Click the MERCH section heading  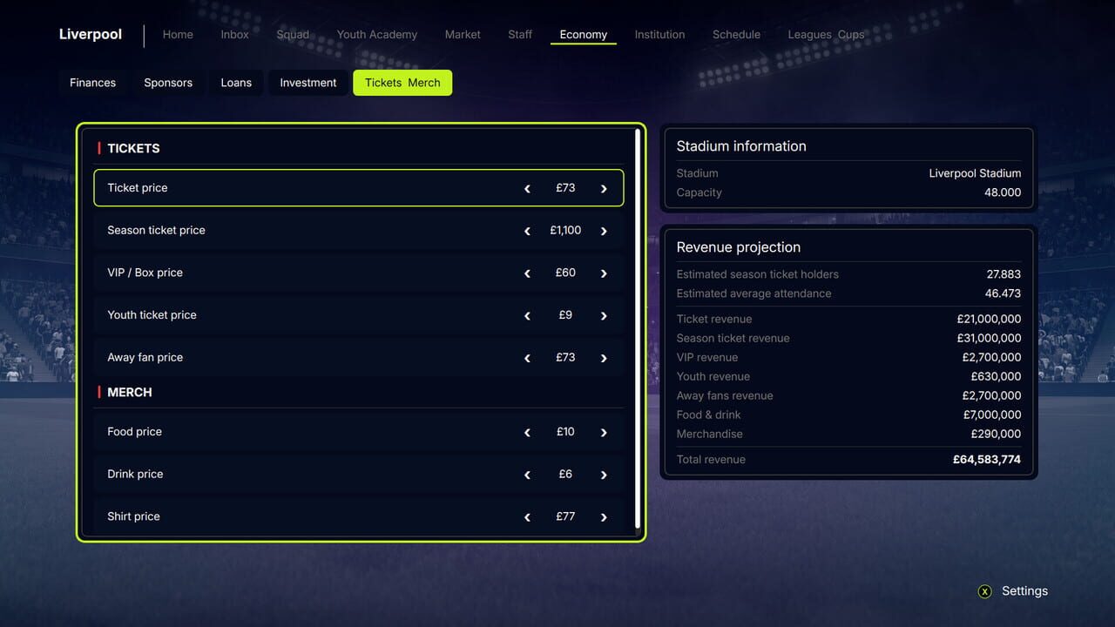coord(130,393)
